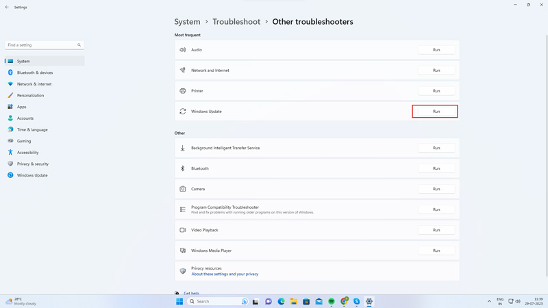Open Skype from the taskbar

pos(356,301)
